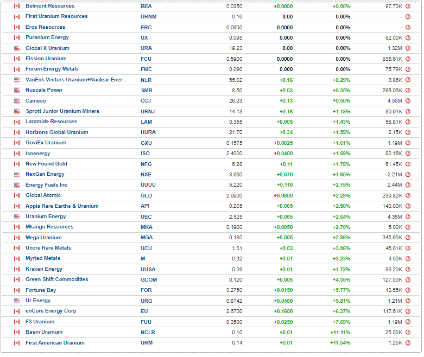This screenshot has height=357, width=424.
Task: Select the GCOM ticker symbol
Action: 149,280
